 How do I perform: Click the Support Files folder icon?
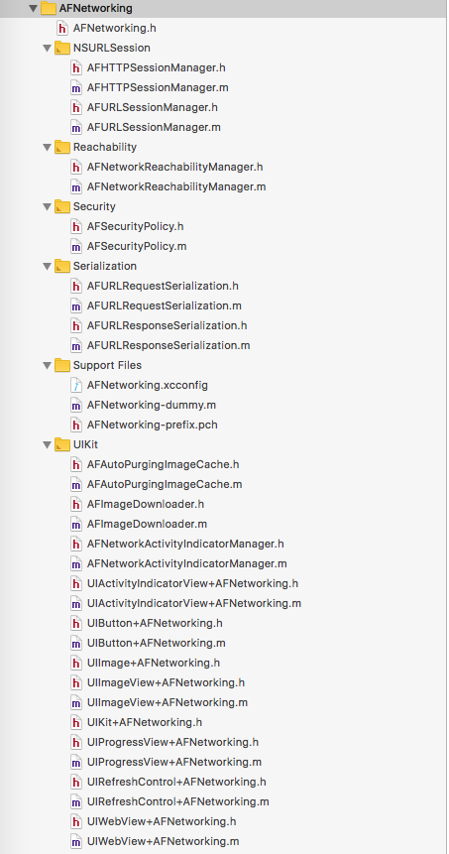[x=62, y=365]
